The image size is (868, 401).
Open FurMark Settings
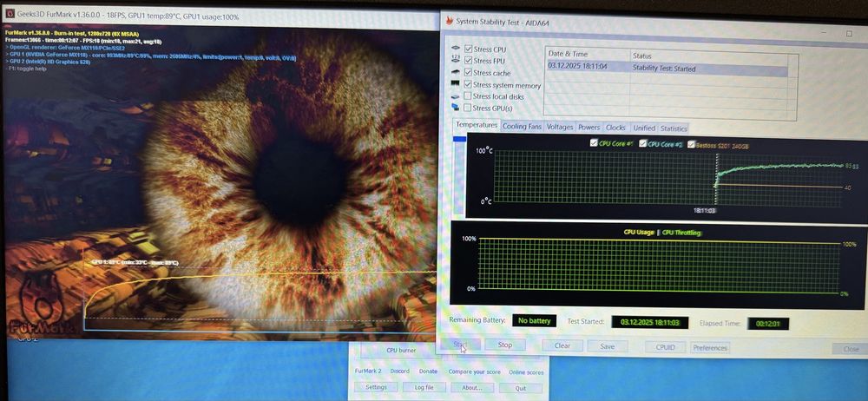376,388
